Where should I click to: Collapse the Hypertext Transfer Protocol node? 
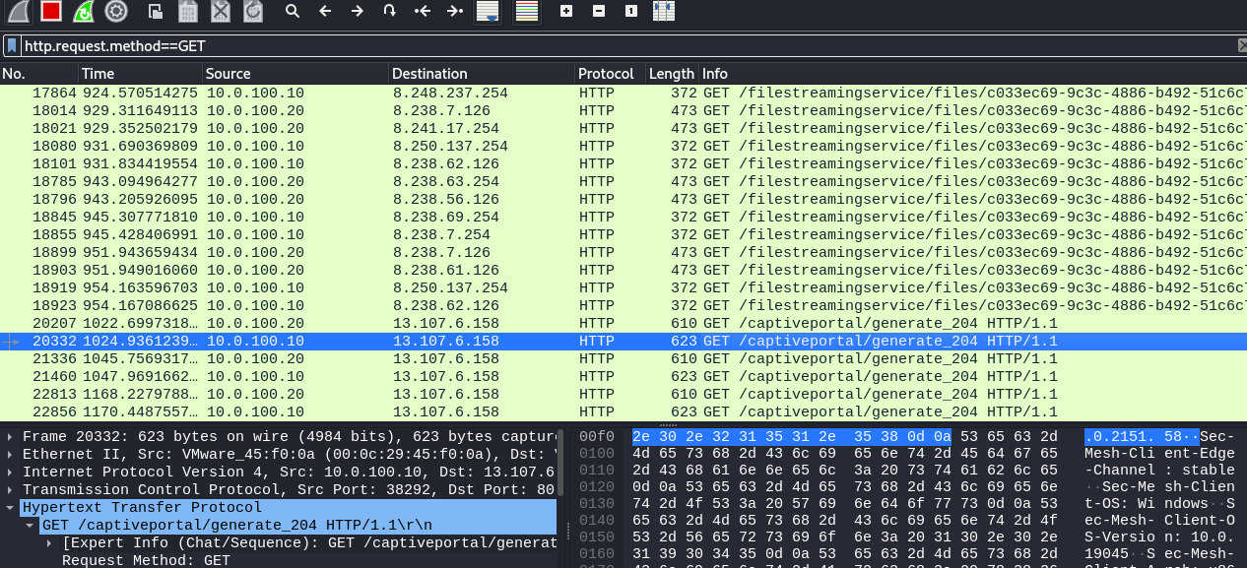click(11, 507)
